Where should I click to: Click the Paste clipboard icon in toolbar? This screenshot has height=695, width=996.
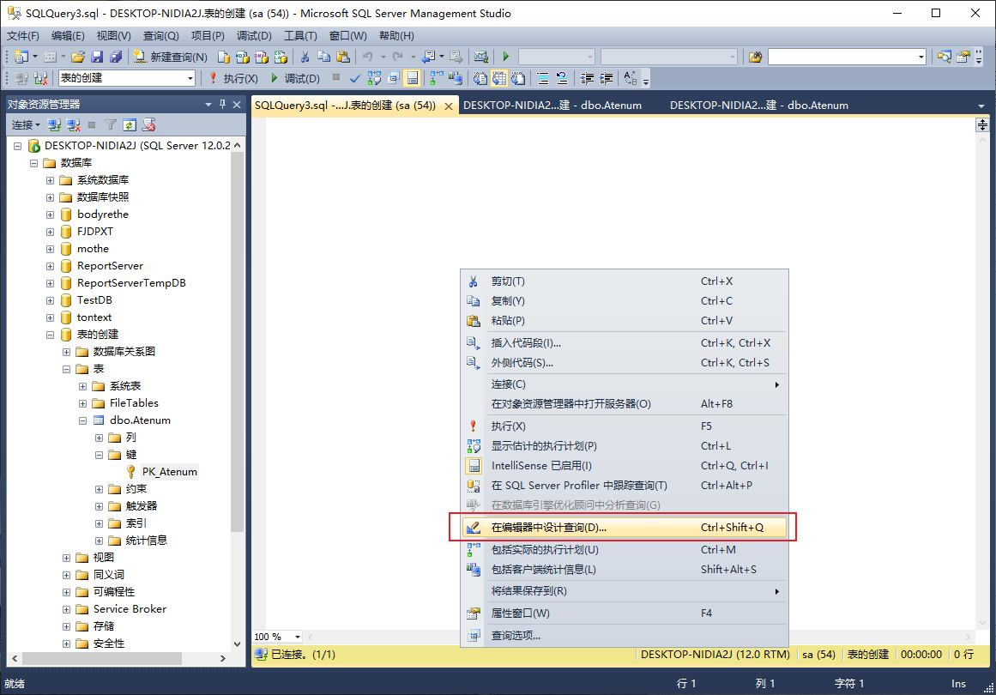pos(343,57)
